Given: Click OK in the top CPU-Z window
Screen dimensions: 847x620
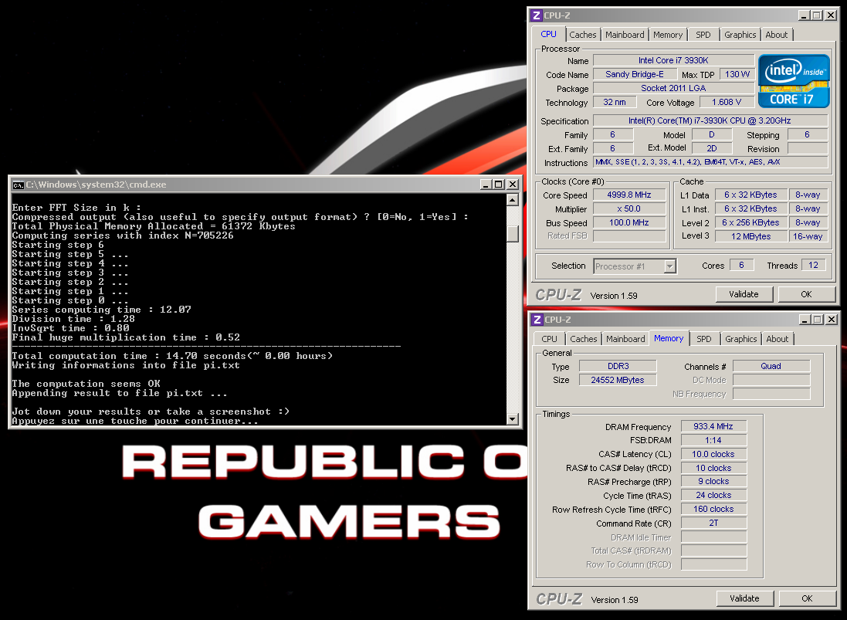Looking at the screenshot, I should [x=806, y=294].
